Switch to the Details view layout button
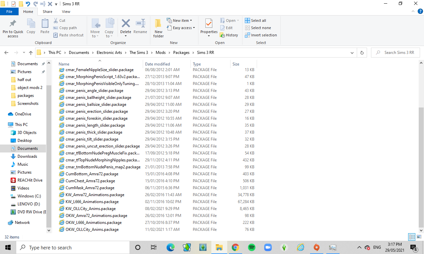The image size is (424, 254). coord(412,237)
